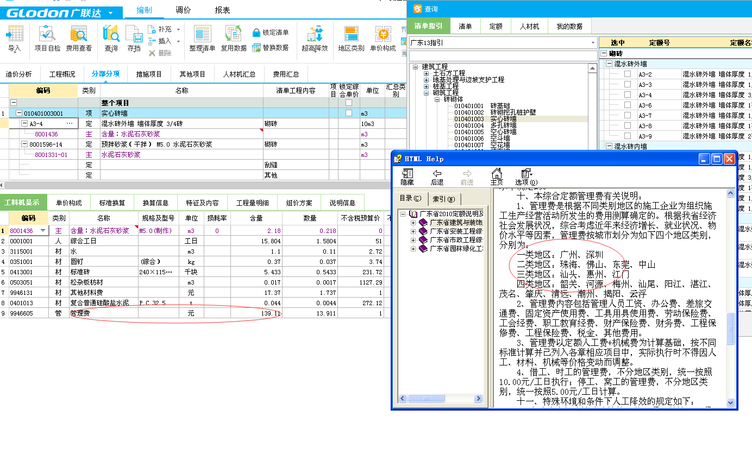The image size is (752, 454).
Task: Click the 删除 delete icon
Action: pyautogui.click(x=153, y=53)
